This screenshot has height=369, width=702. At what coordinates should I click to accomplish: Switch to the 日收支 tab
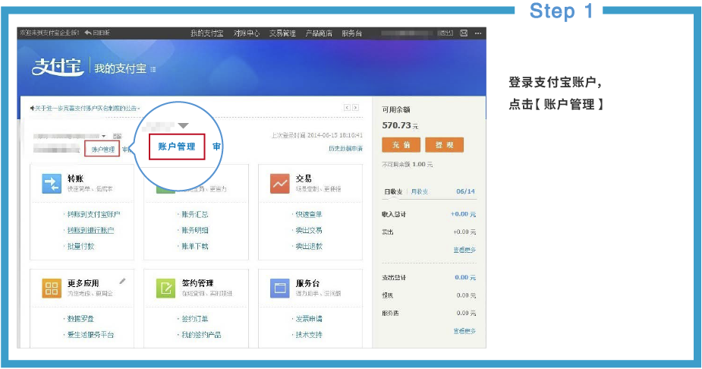[x=393, y=191]
